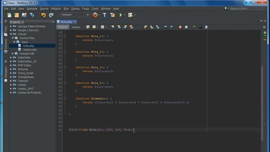This screenshot has width=270, height=152.
Task: Select Salario.php in Projects tree
Action: (30, 50)
